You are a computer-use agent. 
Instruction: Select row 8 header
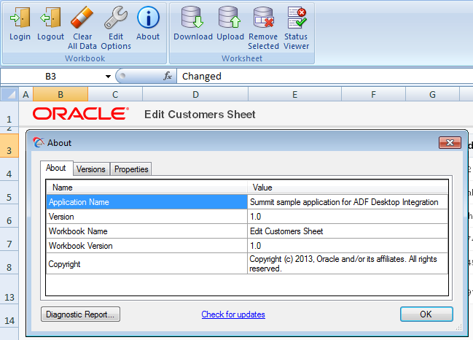pyautogui.click(x=9, y=263)
